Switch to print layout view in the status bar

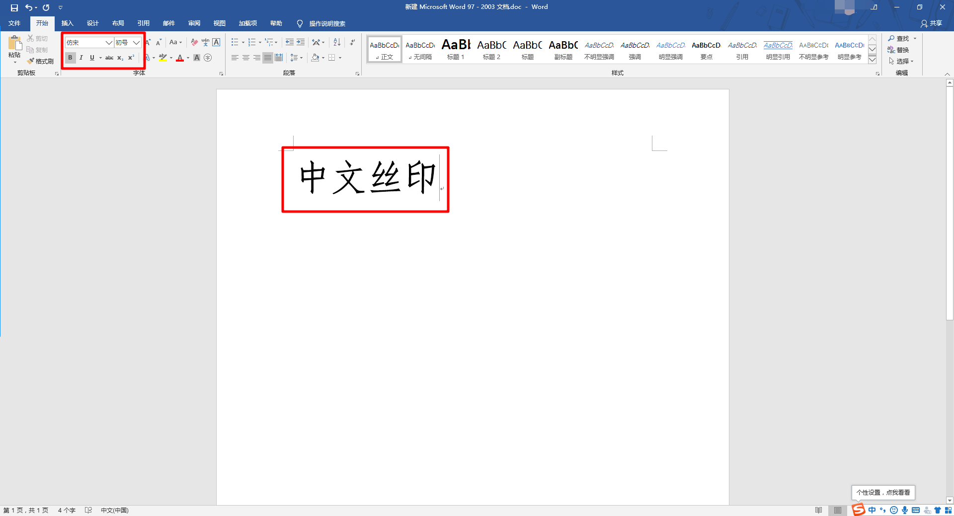pos(838,511)
